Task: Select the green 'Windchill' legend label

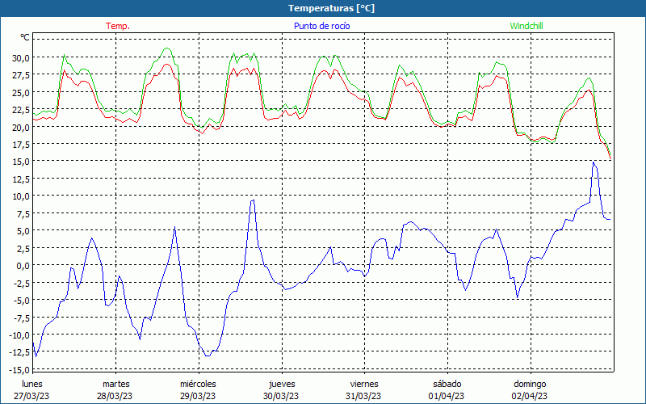Action: click(526, 26)
